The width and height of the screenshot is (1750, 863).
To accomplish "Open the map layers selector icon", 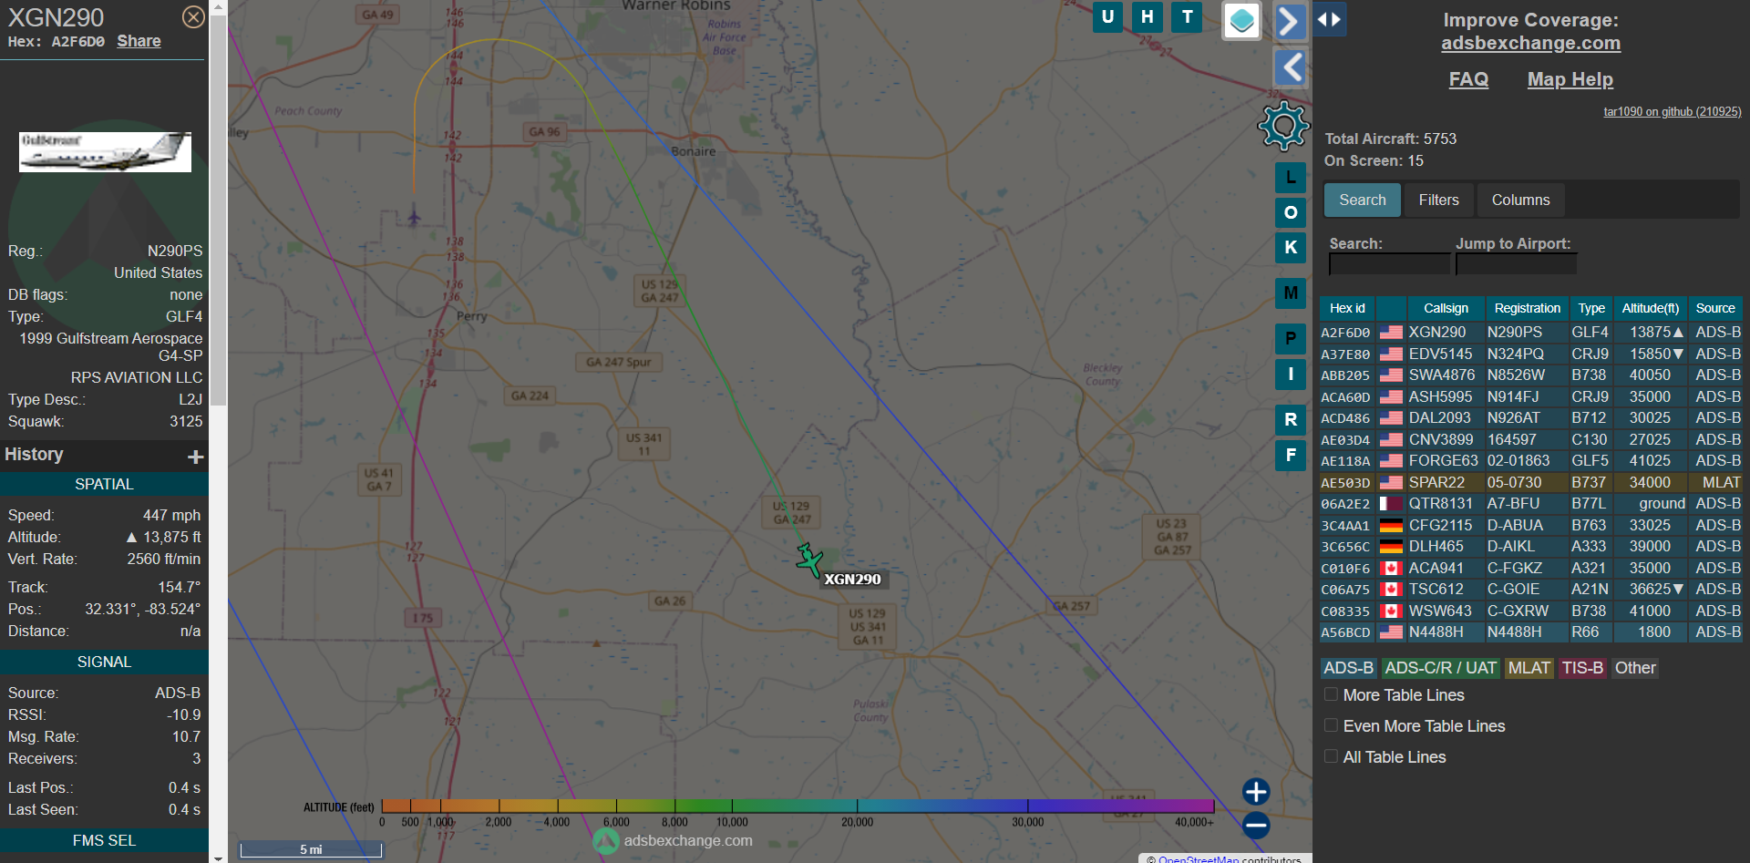I will [x=1241, y=20].
